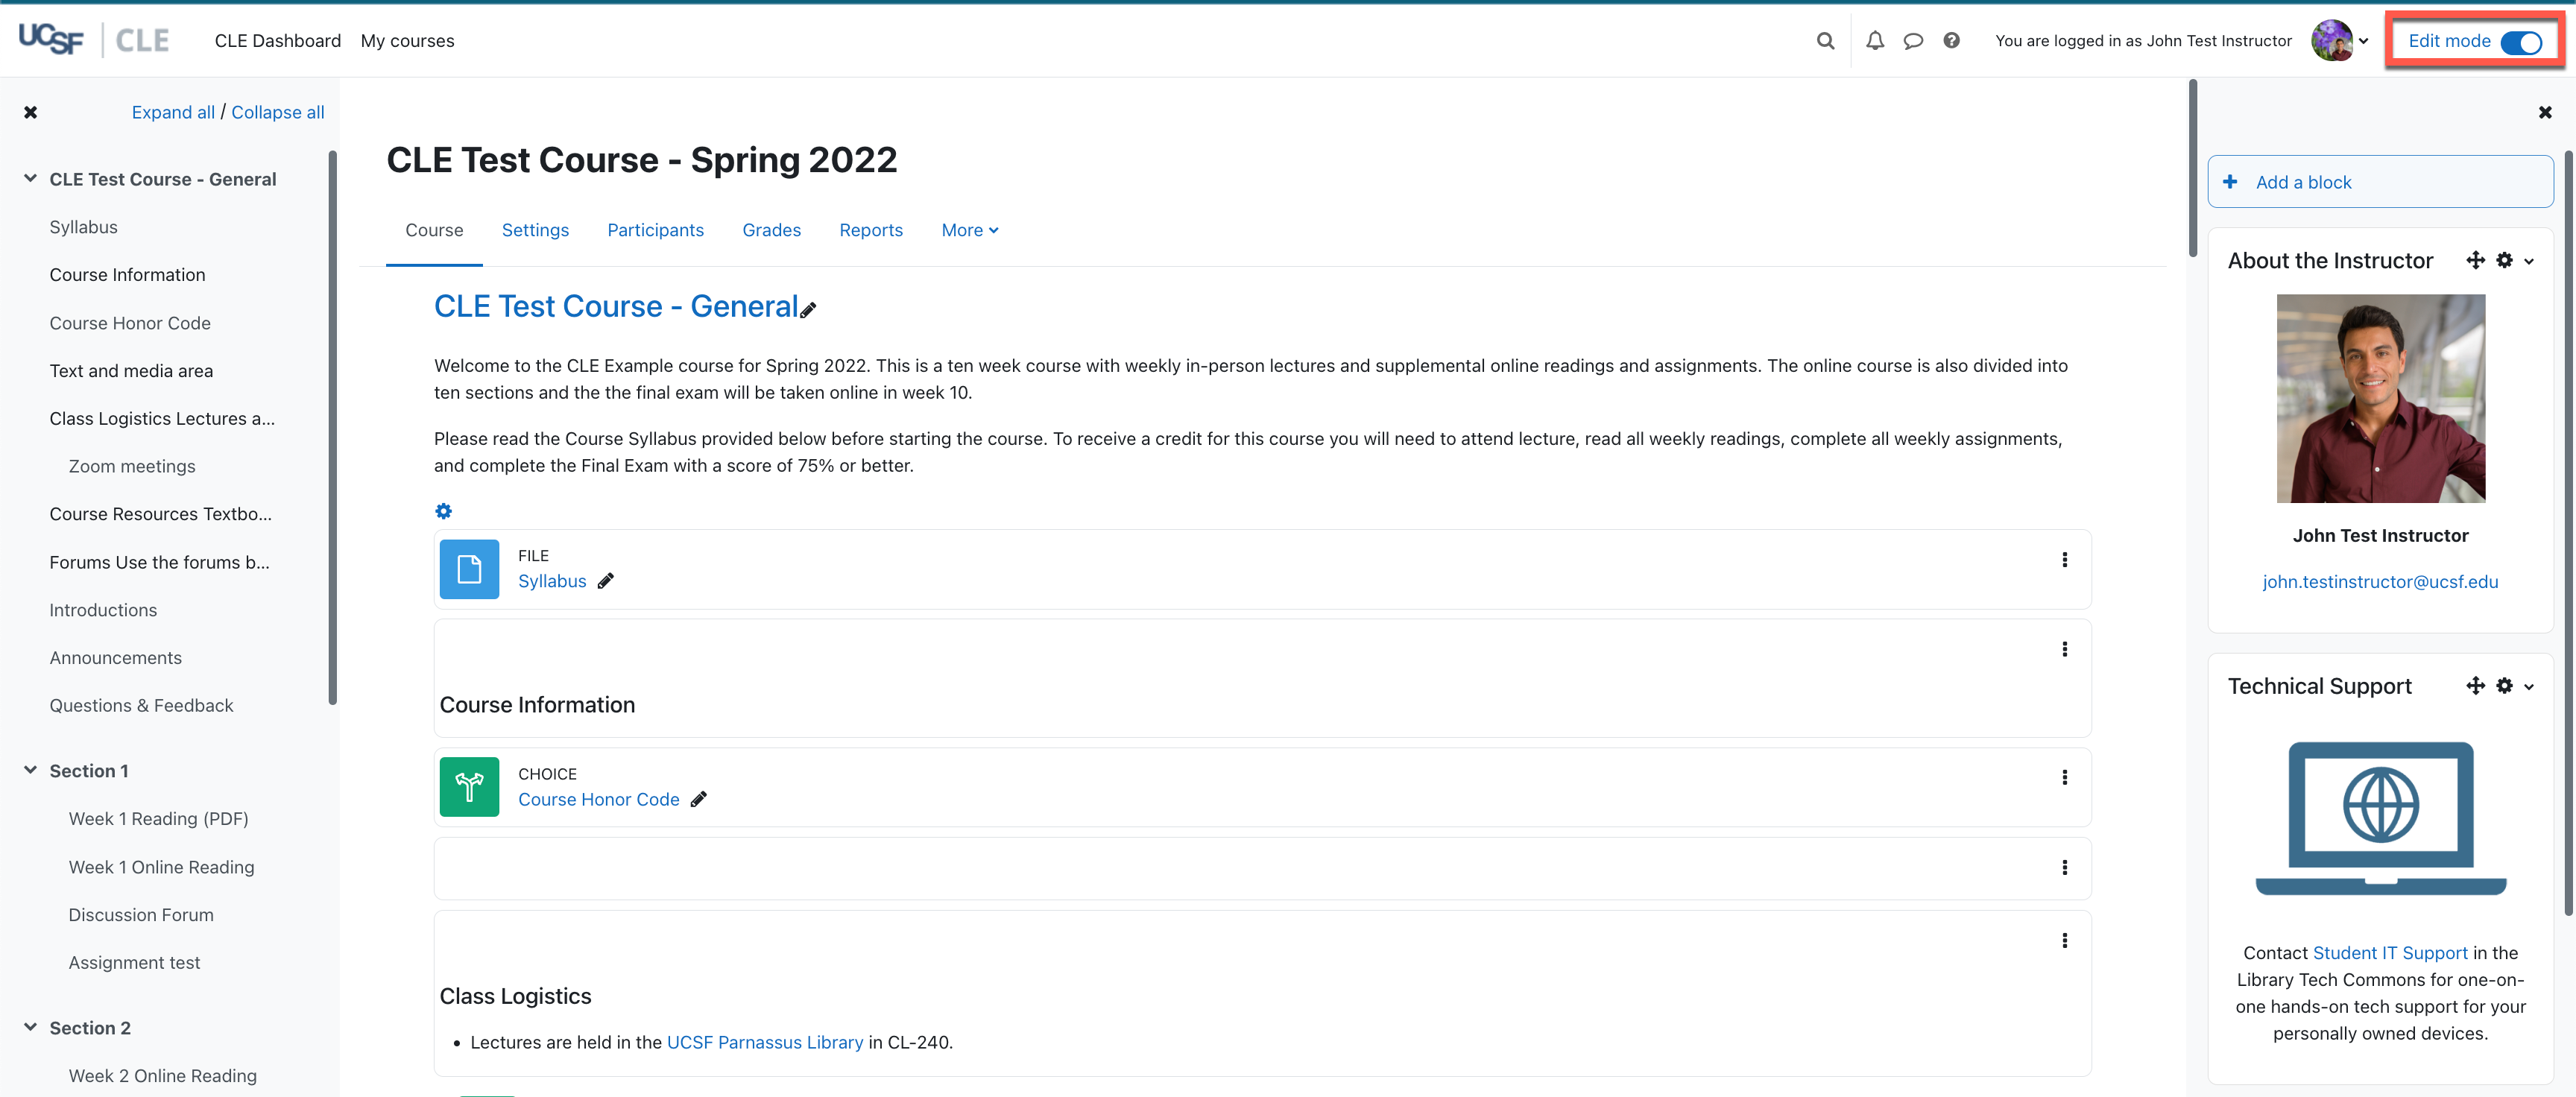
Task: Open the notifications bell
Action: pos(1875,41)
